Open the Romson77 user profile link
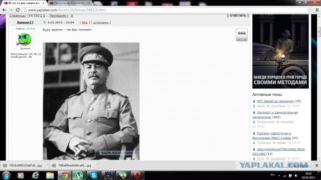Image resolution: width=321 pixels, height=180 pixels. click(25, 22)
